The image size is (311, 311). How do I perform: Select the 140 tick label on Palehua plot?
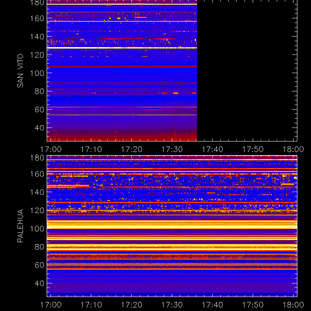click(x=37, y=192)
